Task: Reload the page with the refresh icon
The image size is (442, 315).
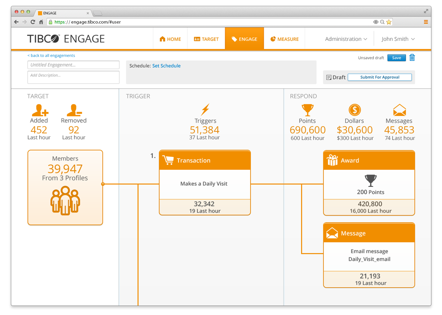Action: tap(33, 22)
